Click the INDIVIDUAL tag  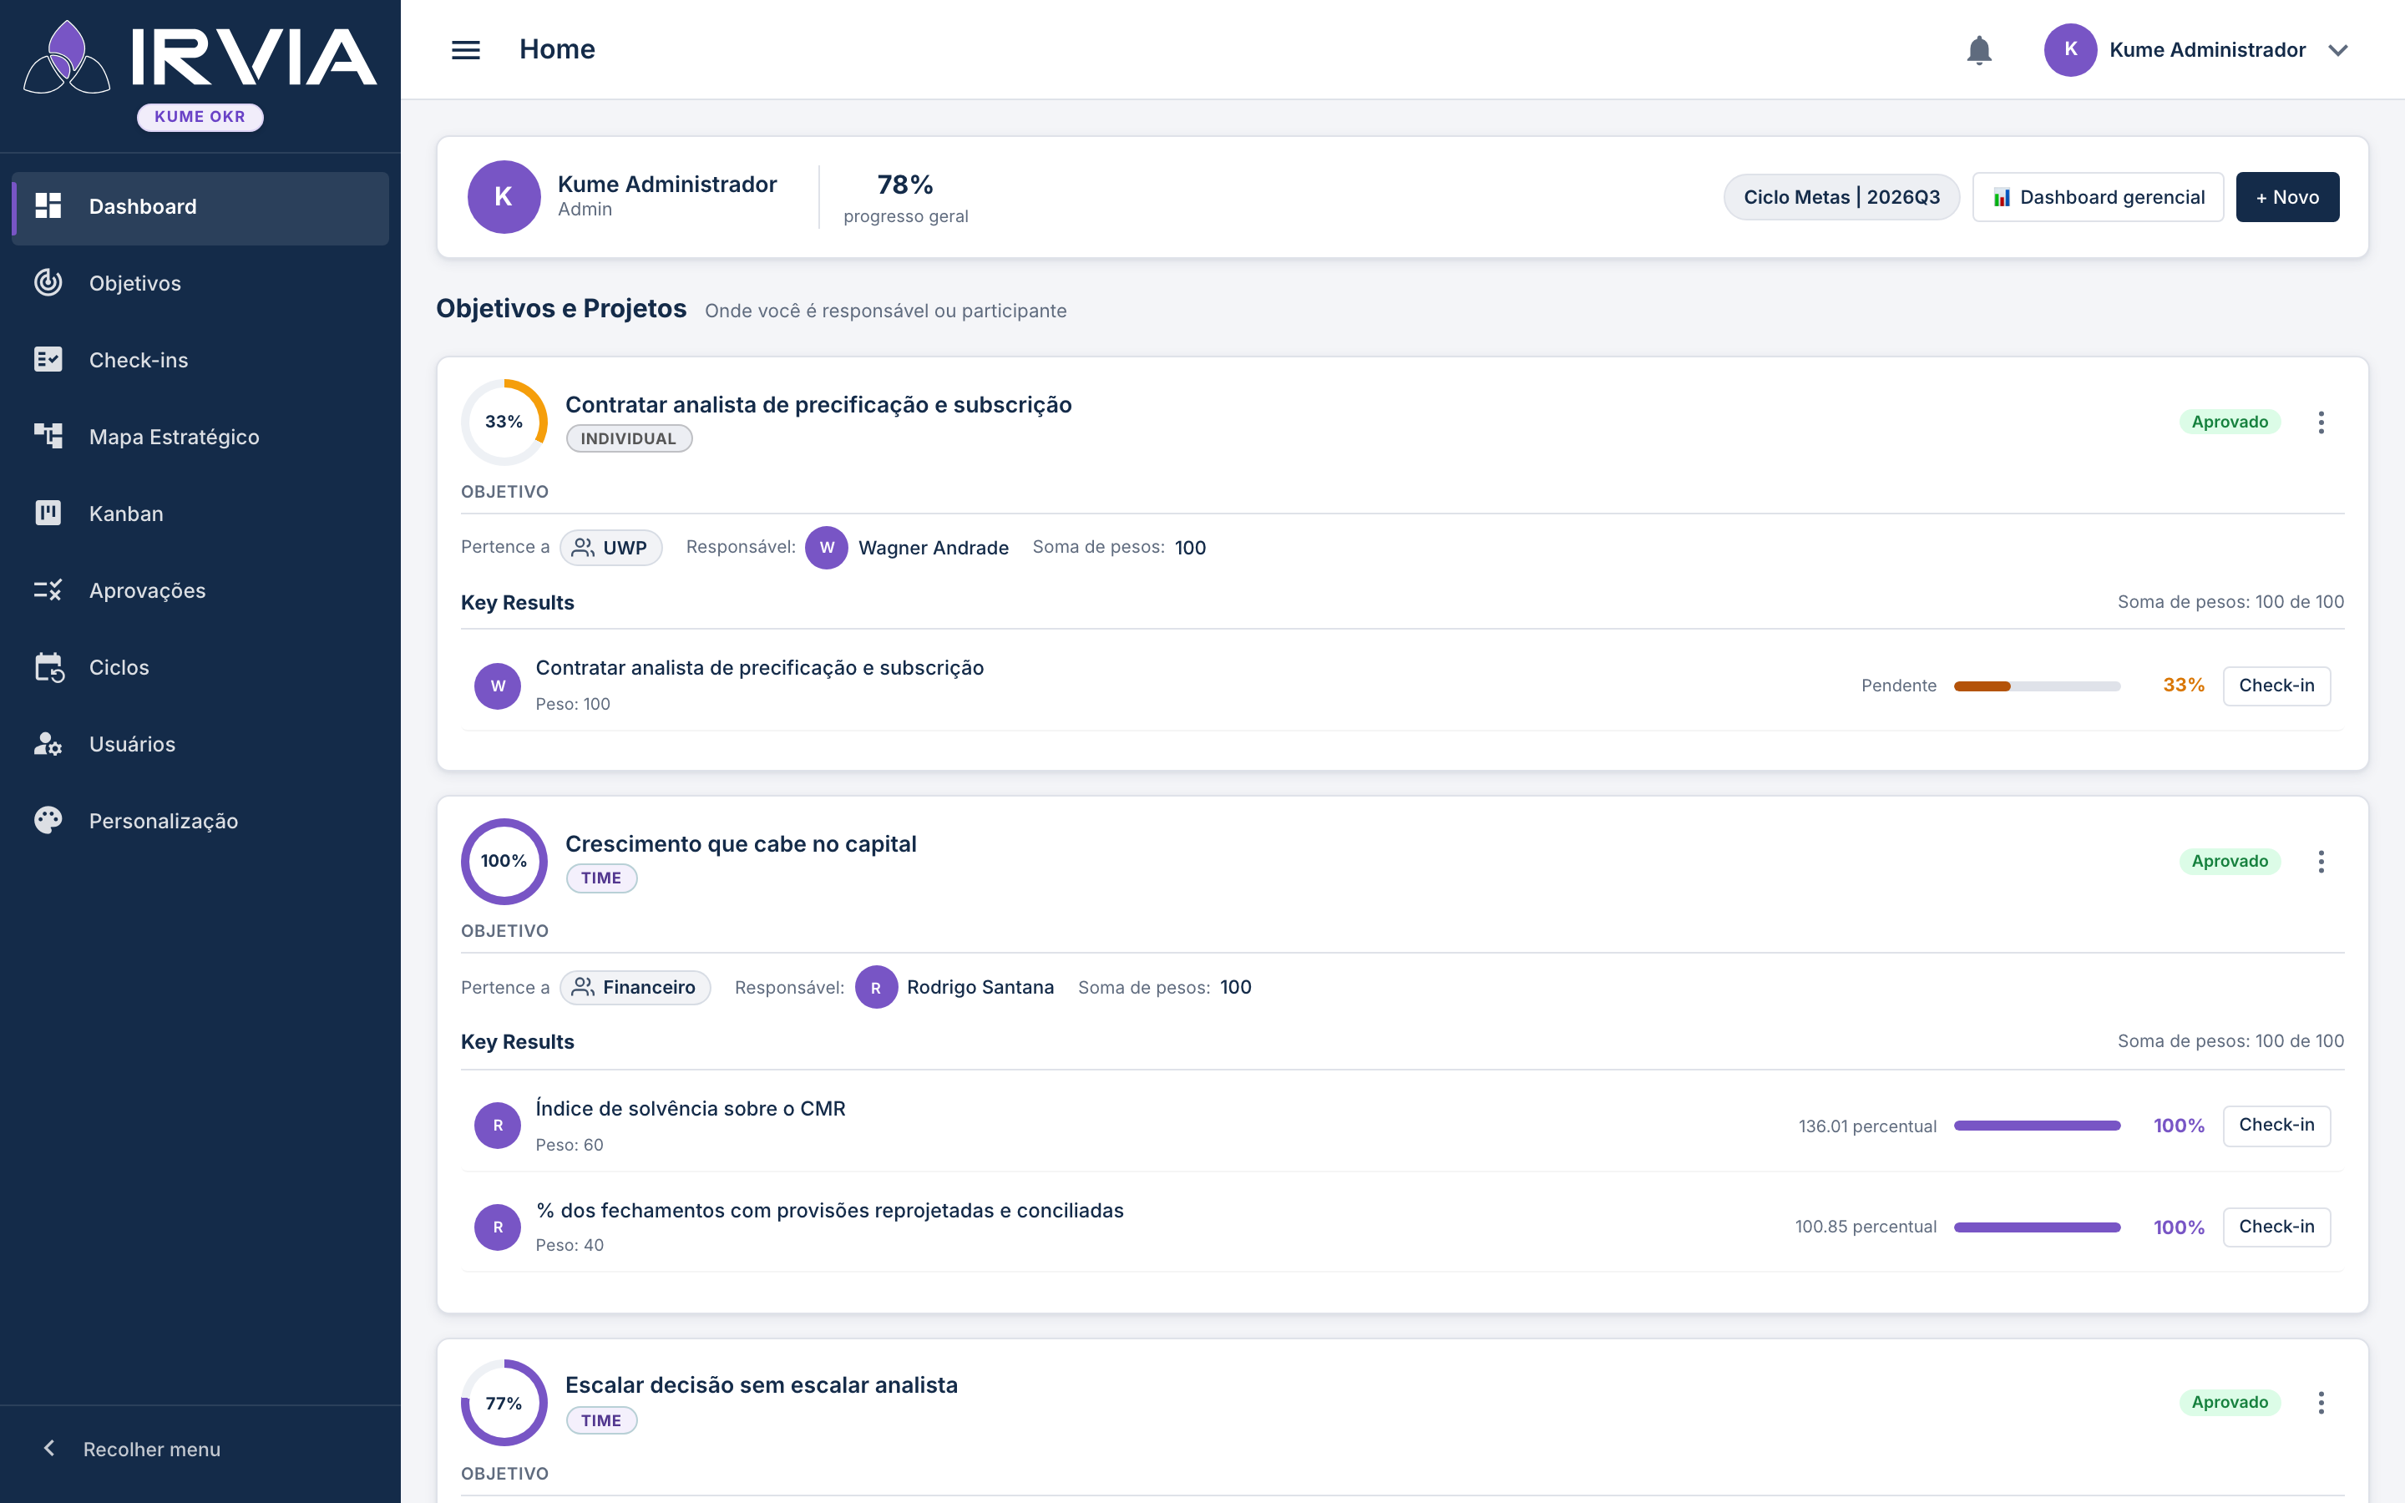point(628,438)
